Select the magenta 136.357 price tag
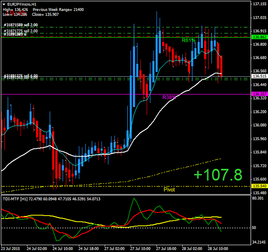268x252 pixels. coord(259,94)
